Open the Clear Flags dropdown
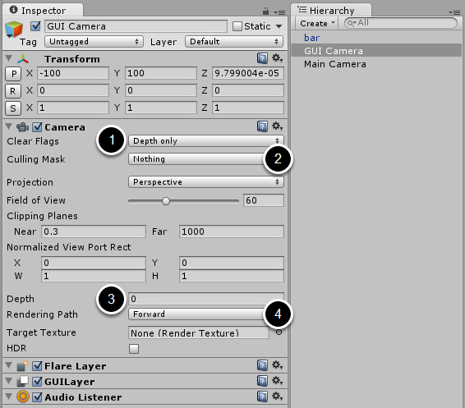This screenshot has height=408, width=465. click(206, 140)
